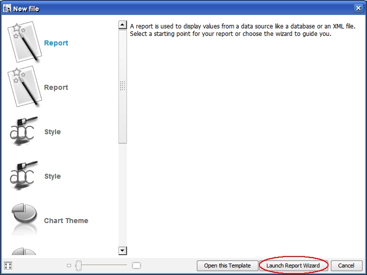367x275 pixels.
Task: Click the text "A report is used to display values"
Action: point(175,26)
